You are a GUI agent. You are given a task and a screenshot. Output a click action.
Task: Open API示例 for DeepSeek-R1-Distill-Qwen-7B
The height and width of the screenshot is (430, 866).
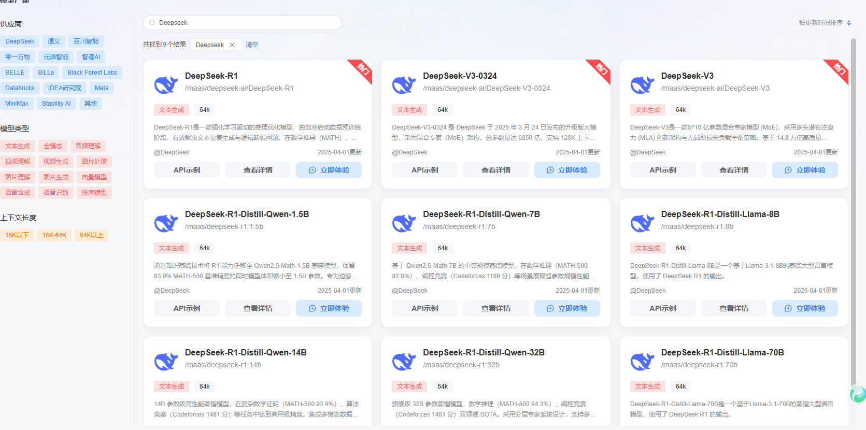[x=425, y=308]
